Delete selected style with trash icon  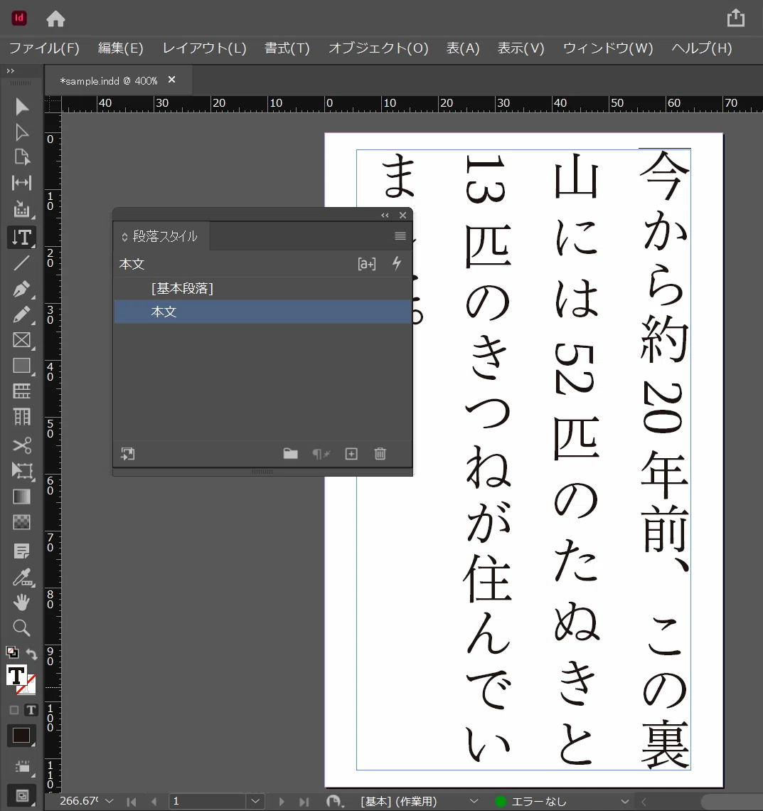380,454
